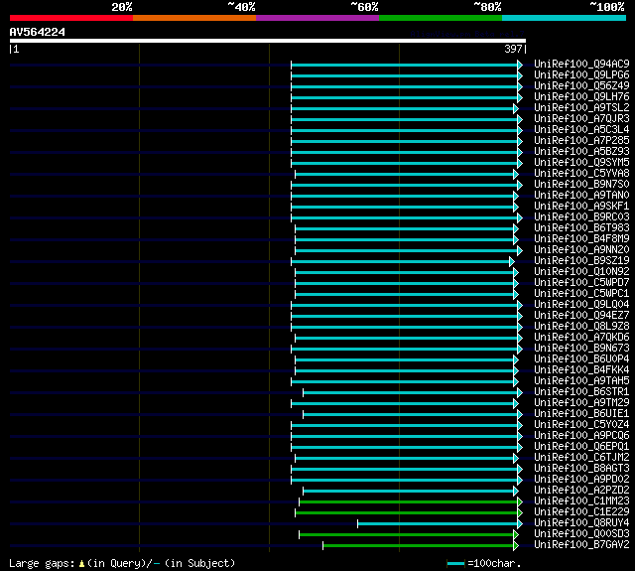Click the UniRef100_A9NN20 label
635x571 pixels.
click(x=581, y=250)
